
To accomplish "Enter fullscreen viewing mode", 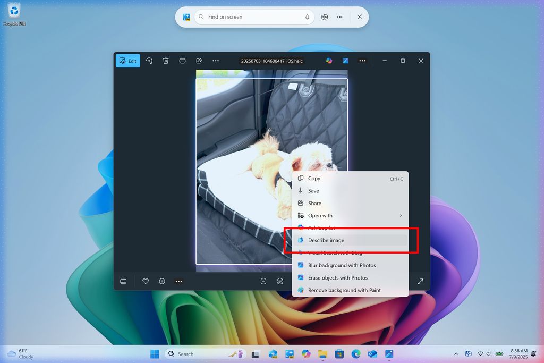I will pos(420,281).
